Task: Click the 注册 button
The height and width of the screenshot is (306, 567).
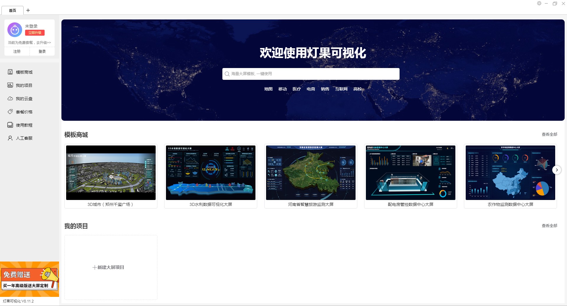Action: (17, 51)
